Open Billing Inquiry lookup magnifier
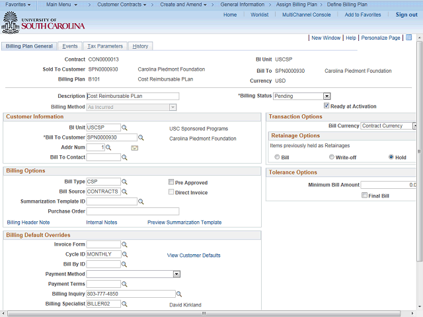The height and width of the screenshot is (317, 423). [x=179, y=294]
